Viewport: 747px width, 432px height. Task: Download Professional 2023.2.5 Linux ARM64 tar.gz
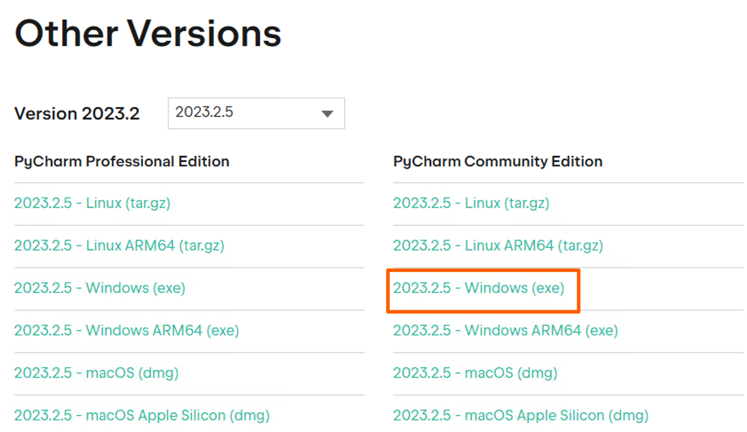(119, 246)
